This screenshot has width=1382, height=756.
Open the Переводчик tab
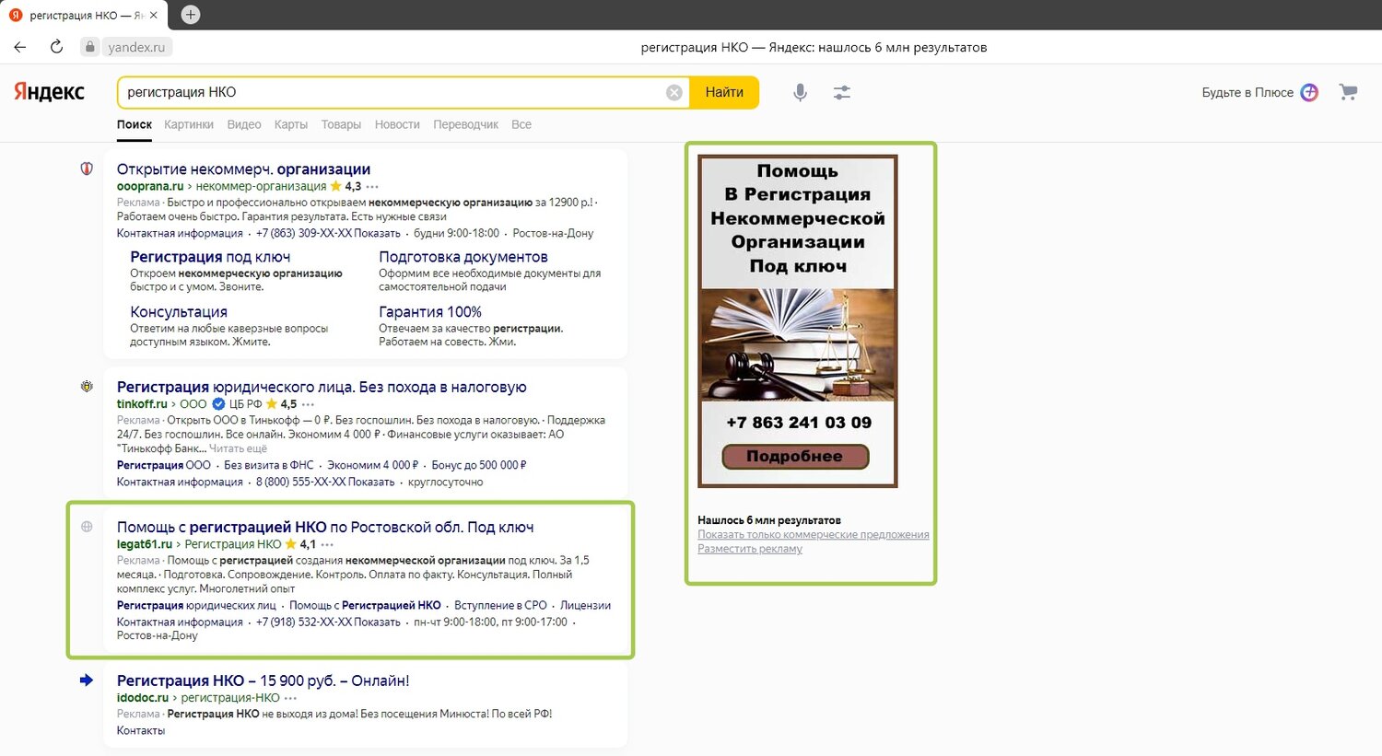(465, 124)
